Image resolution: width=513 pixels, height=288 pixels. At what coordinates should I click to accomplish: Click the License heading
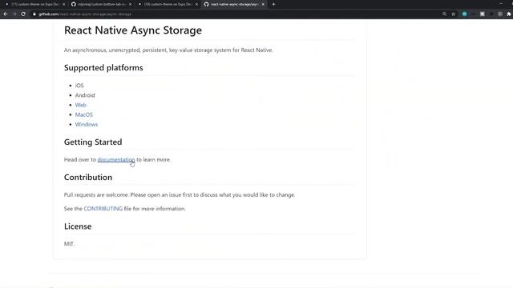78,226
